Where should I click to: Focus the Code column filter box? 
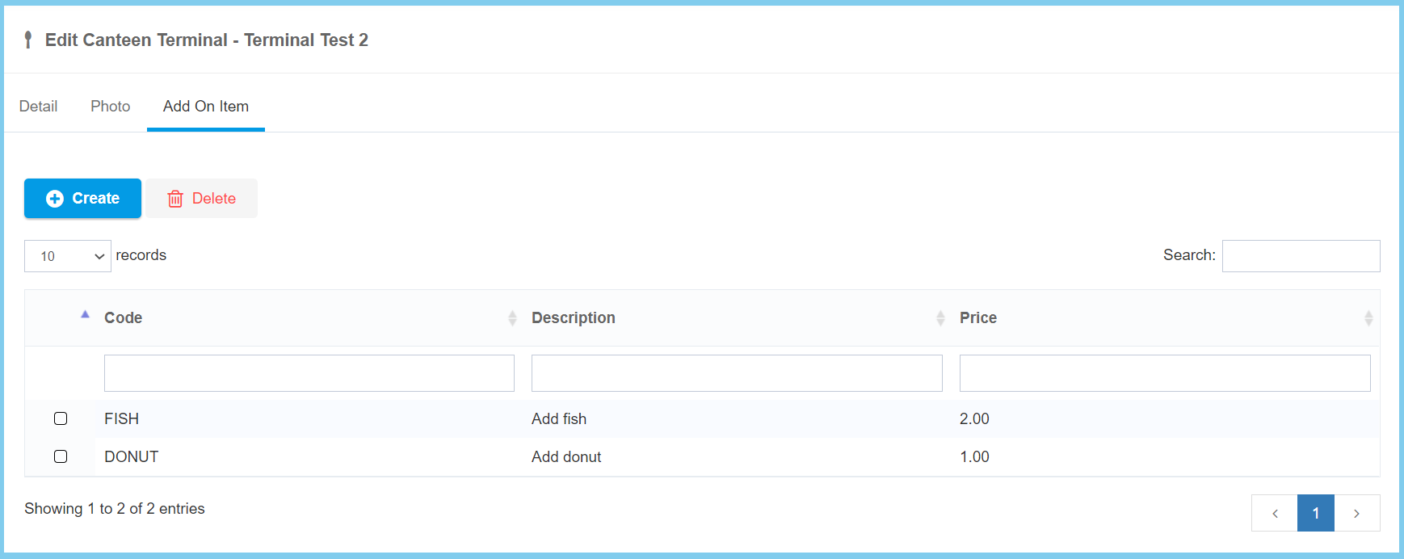(x=309, y=373)
